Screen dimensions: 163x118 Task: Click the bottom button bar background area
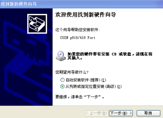tap(42, 112)
